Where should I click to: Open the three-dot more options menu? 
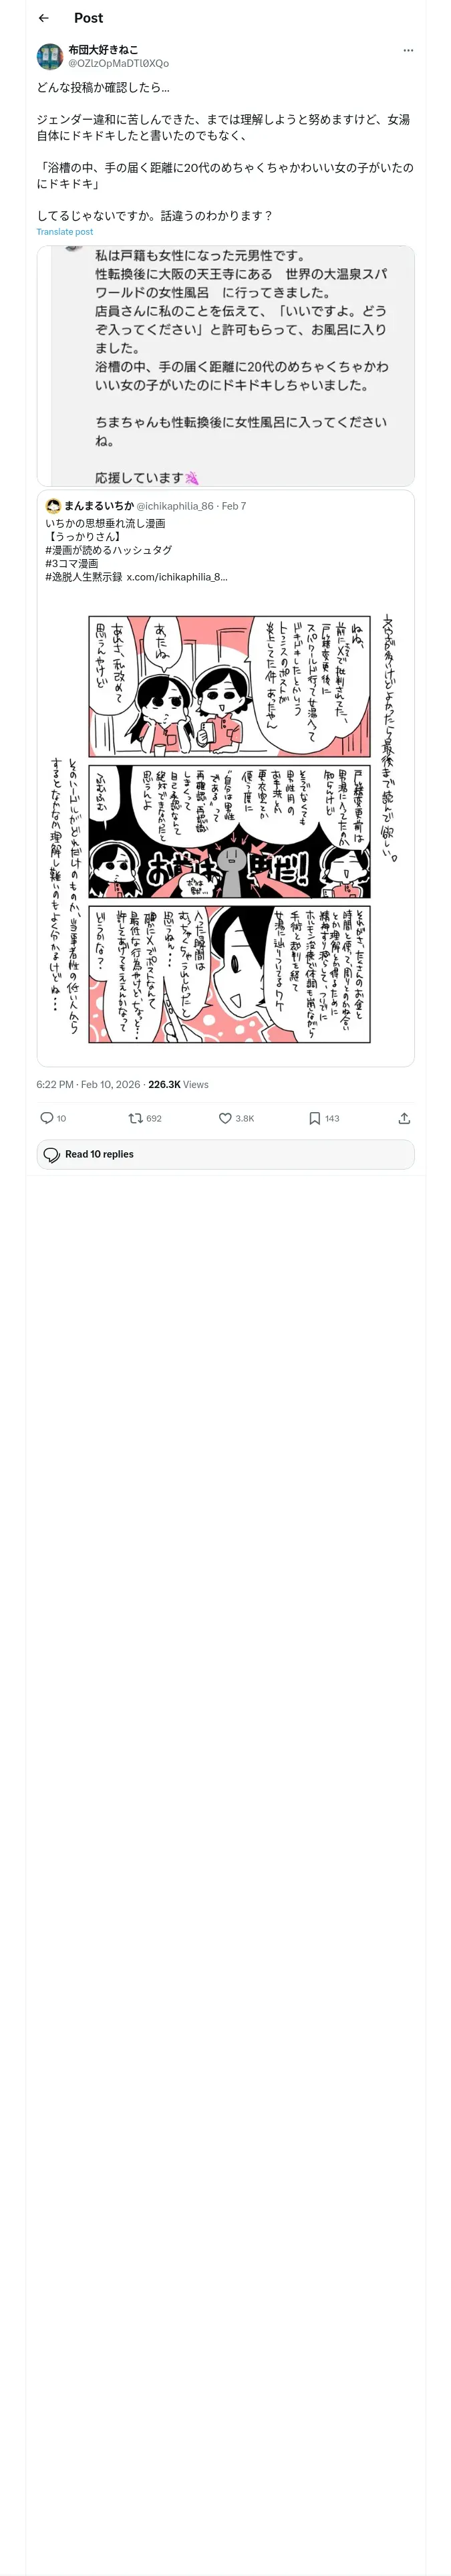pos(408,50)
